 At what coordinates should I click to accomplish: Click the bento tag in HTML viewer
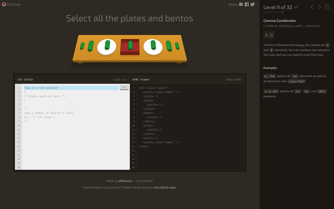coord(148,113)
